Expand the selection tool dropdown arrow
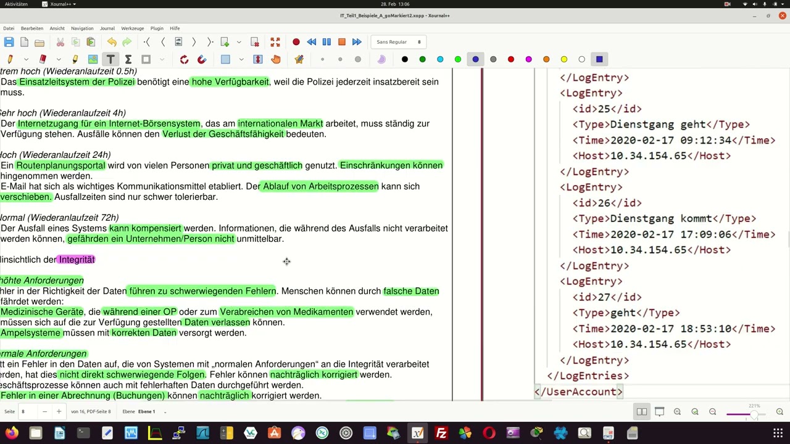 [241, 59]
